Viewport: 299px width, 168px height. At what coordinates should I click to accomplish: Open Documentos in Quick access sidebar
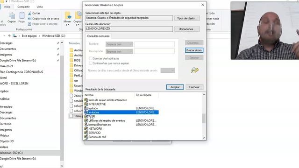click(x=8, y=49)
